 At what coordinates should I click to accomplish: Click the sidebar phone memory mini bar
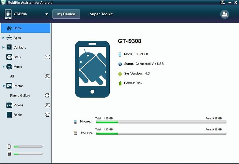(x=28, y=147)
